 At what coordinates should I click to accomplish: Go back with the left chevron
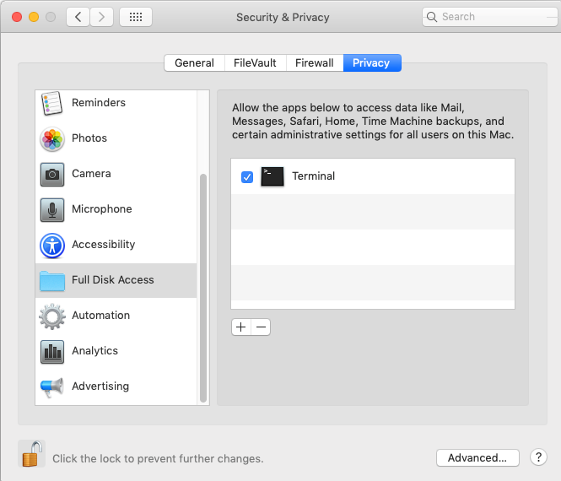click(78, 17)
